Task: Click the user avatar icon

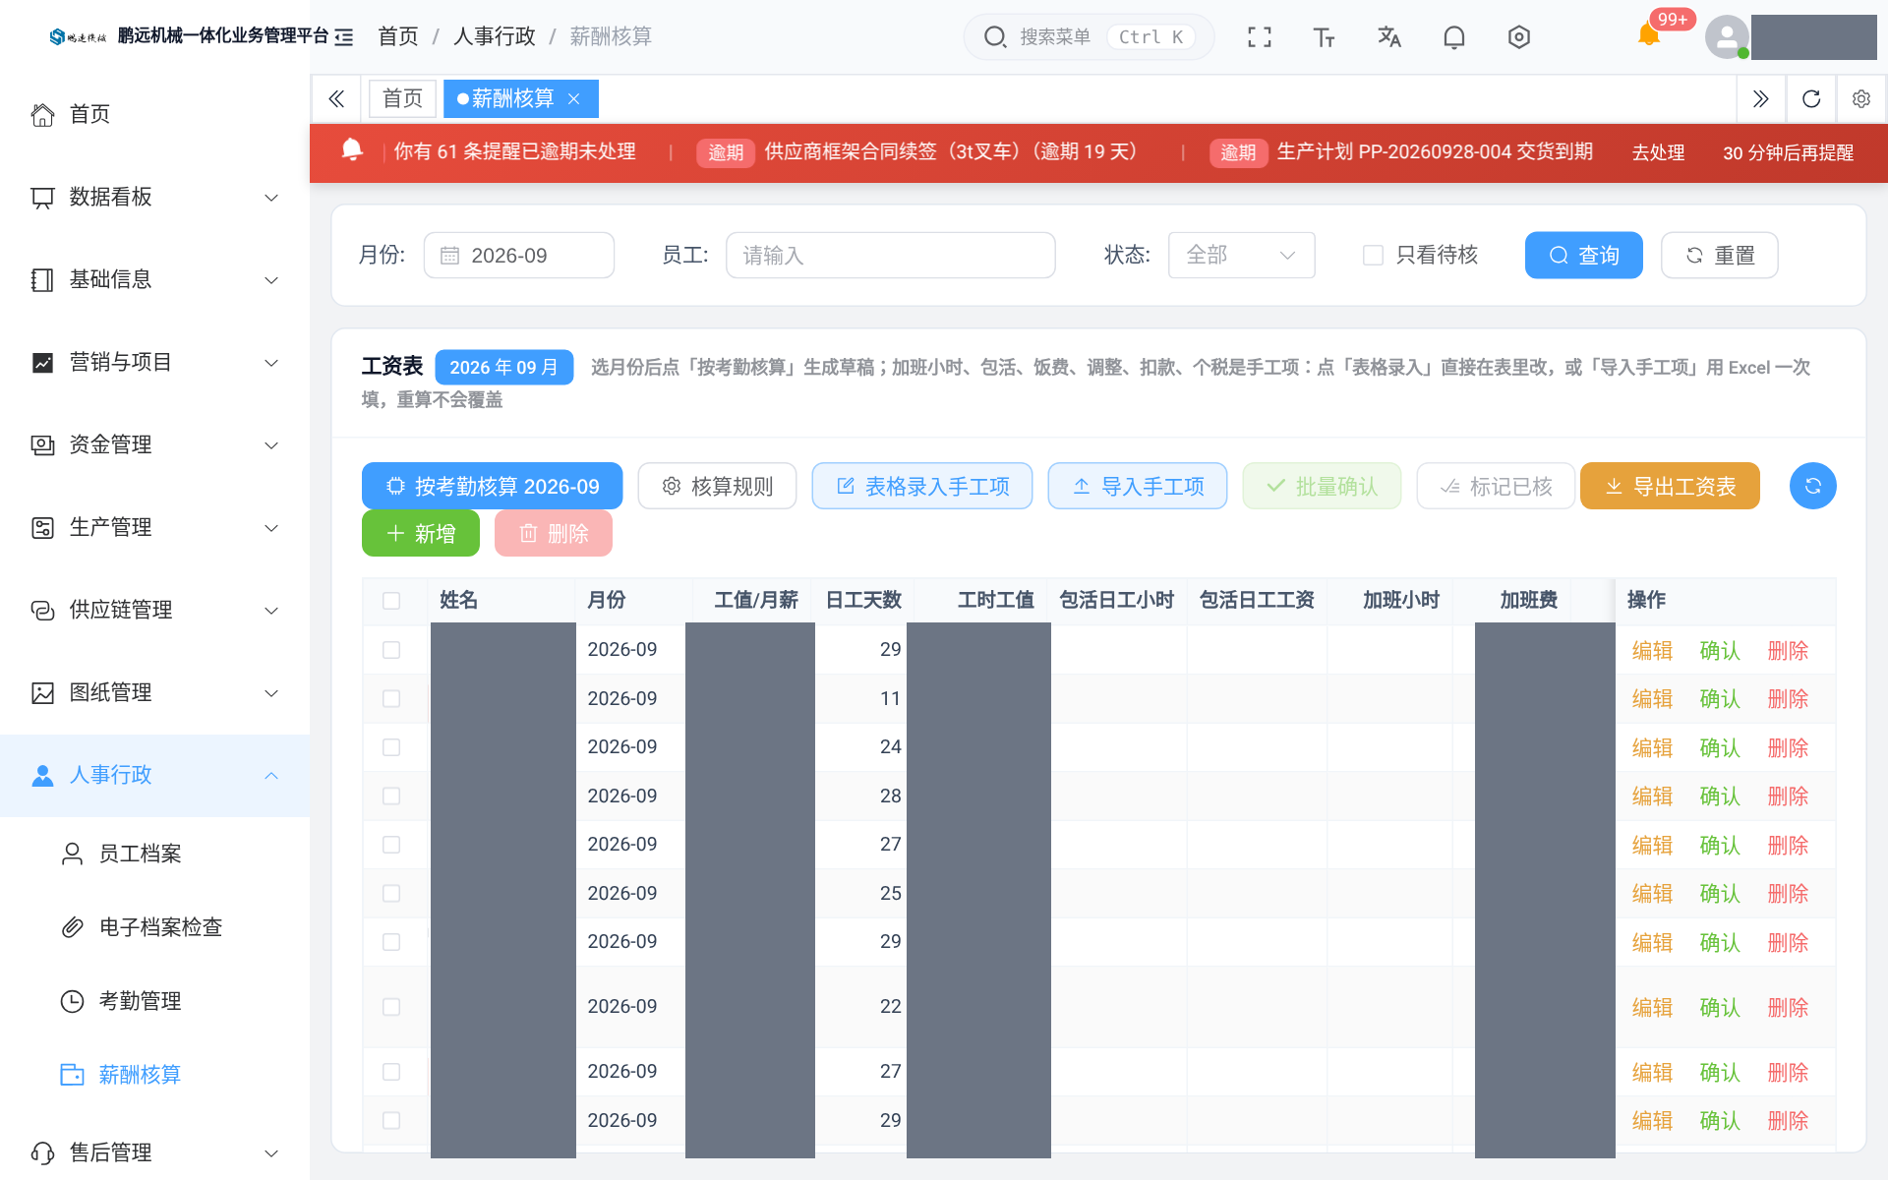Action: (x=1727, y=37)
